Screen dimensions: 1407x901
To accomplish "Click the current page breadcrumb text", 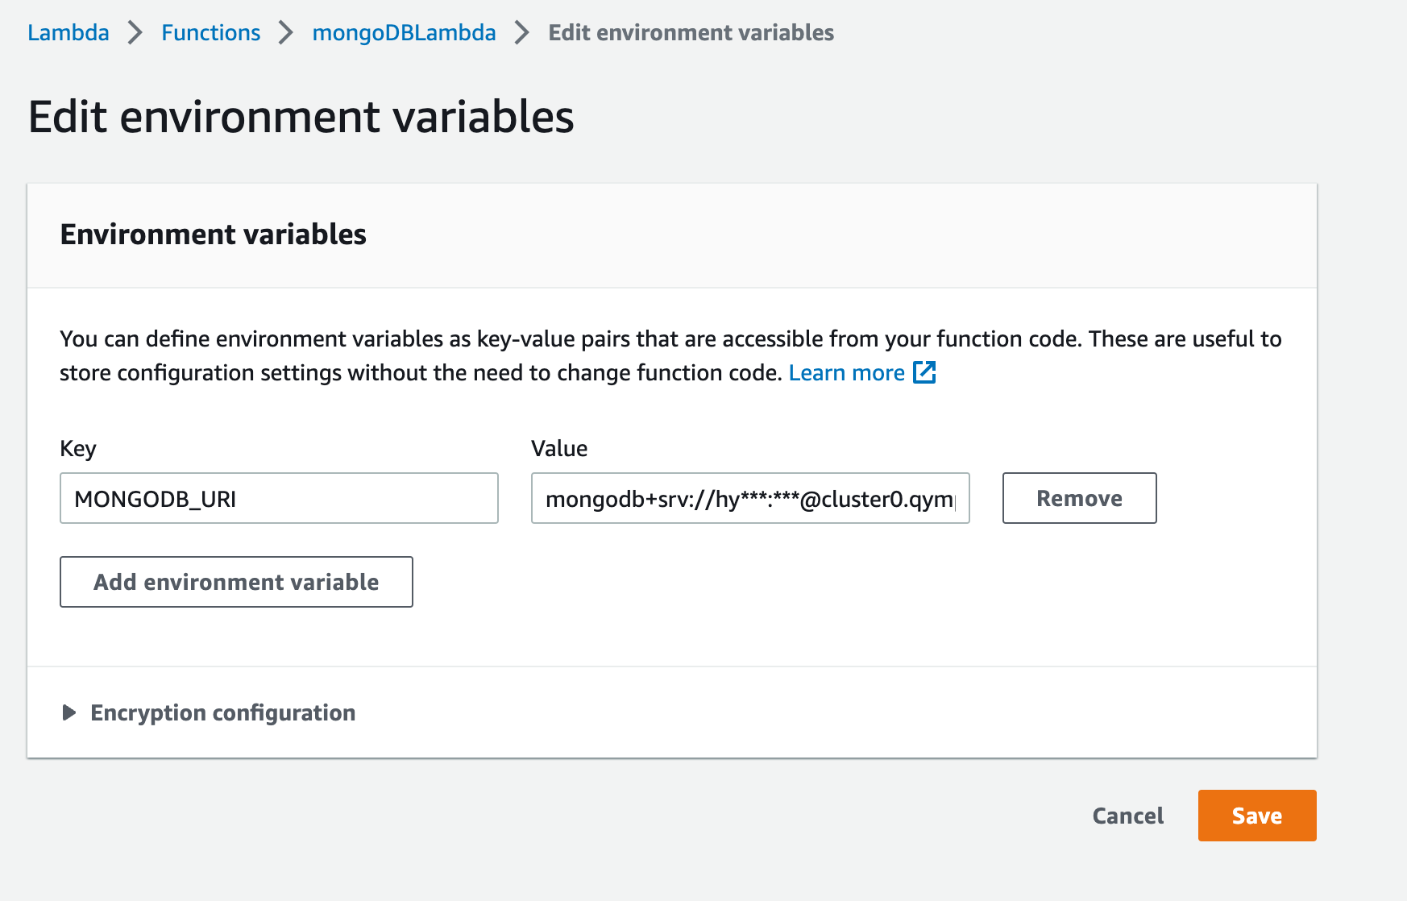I will pos(691,33).
